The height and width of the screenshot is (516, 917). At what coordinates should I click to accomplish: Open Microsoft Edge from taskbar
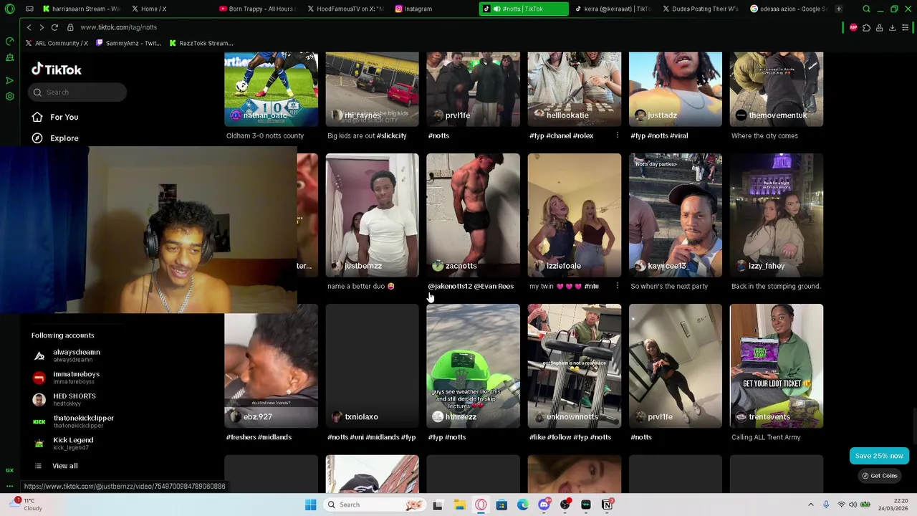[x=523, y=505]
